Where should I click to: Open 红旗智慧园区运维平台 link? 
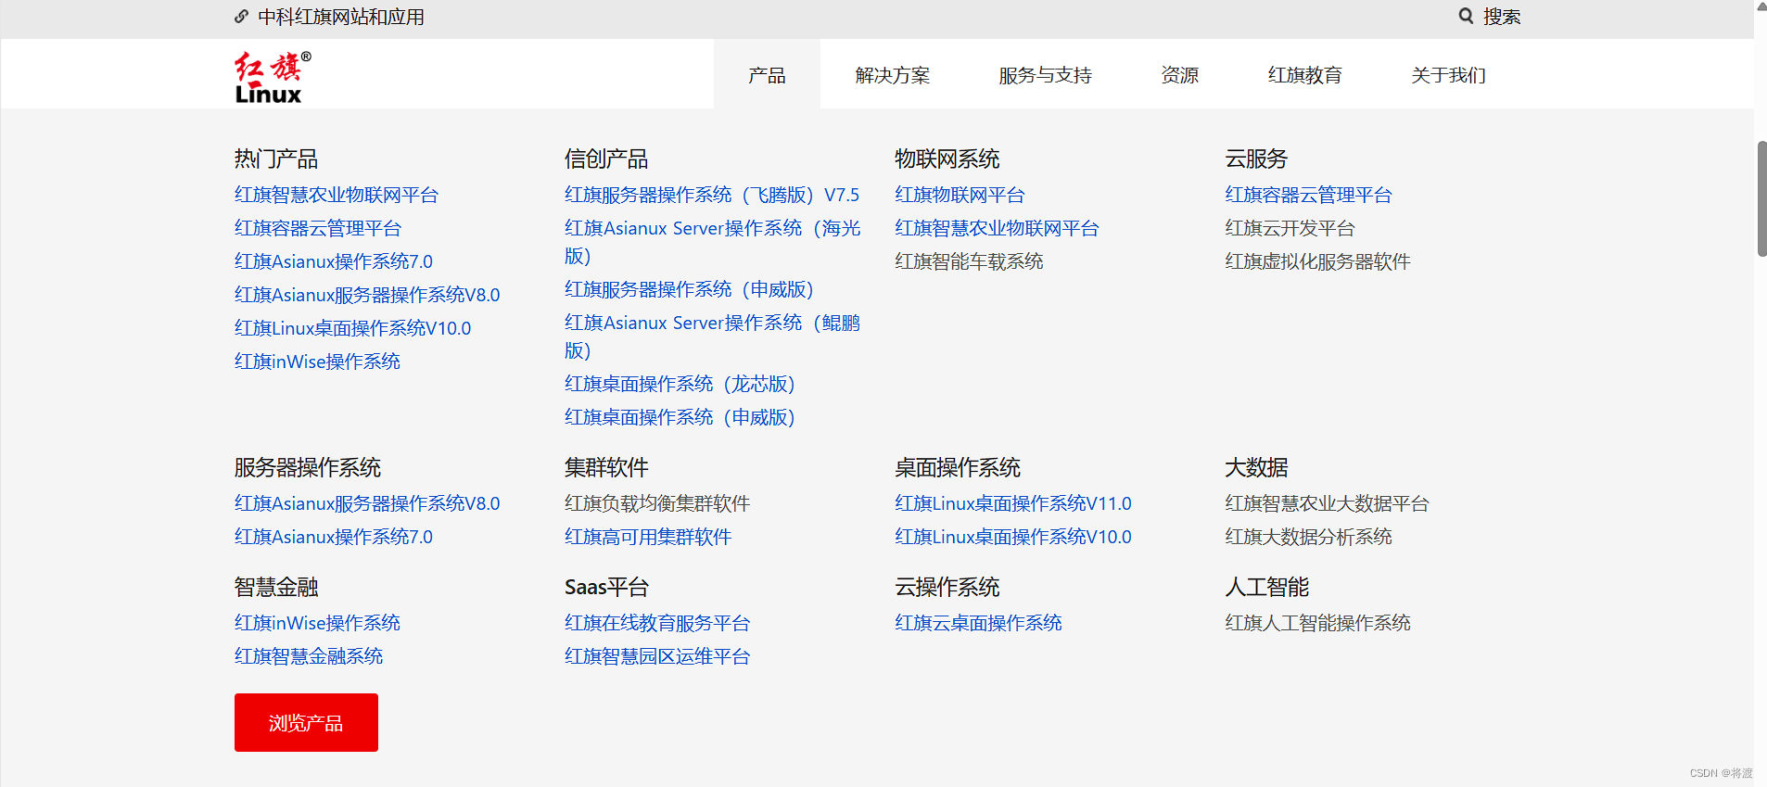657,656
